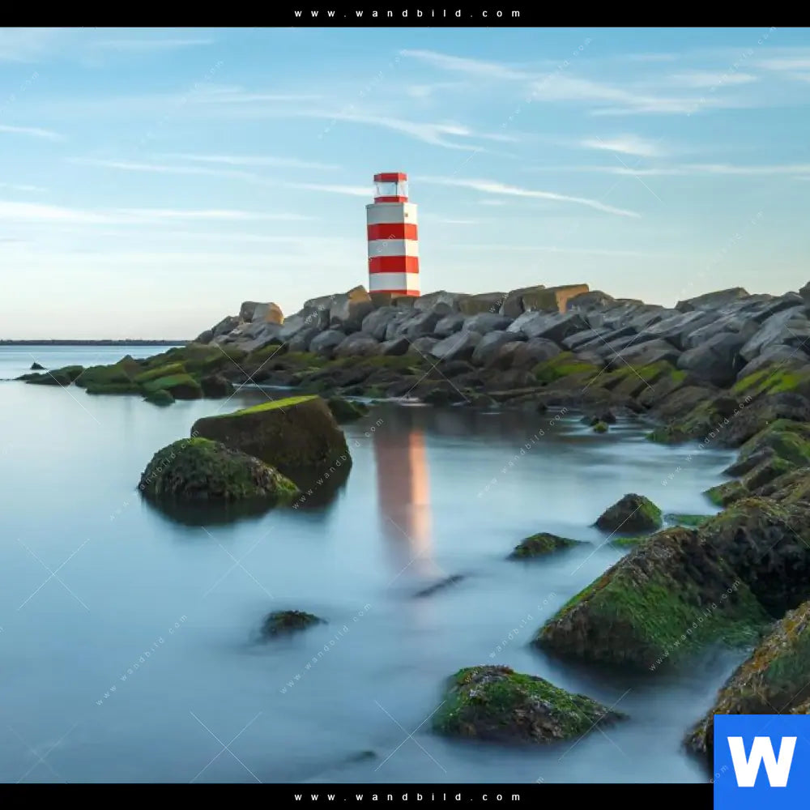Select the small submerged rock in lower left water
This screenshot has width=810, height=810.
coord(289,622)
